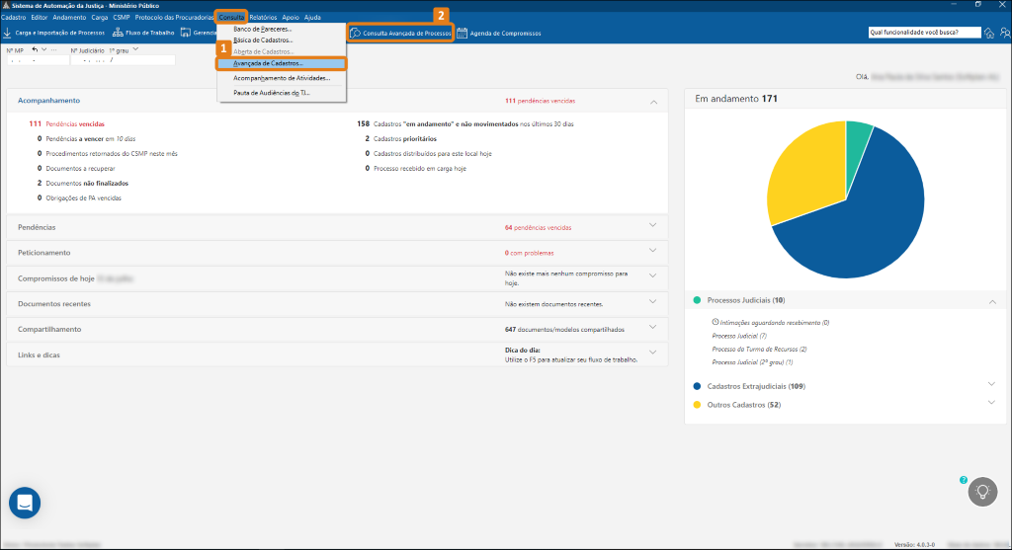Open Consulta Avançada de Processos toolbar button
Screen dimensions: 1012x550
[400, 33]
